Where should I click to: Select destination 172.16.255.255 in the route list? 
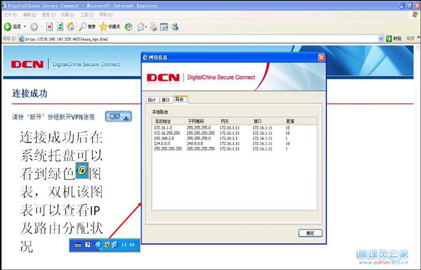[x=167, y=133]
